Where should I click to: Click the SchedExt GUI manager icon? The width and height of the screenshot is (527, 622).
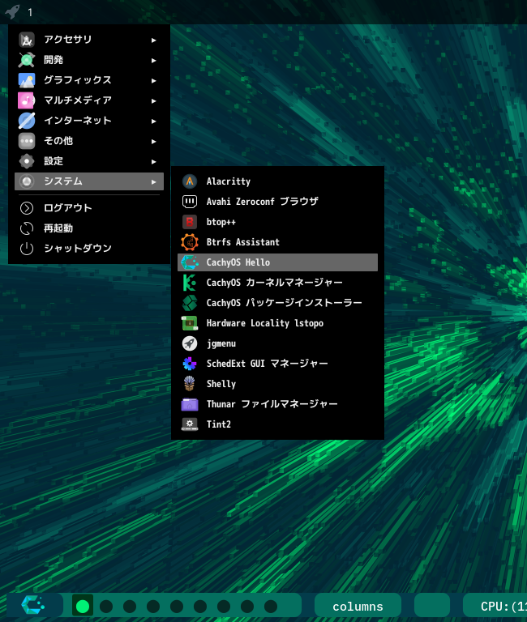(x=190, y=364)
